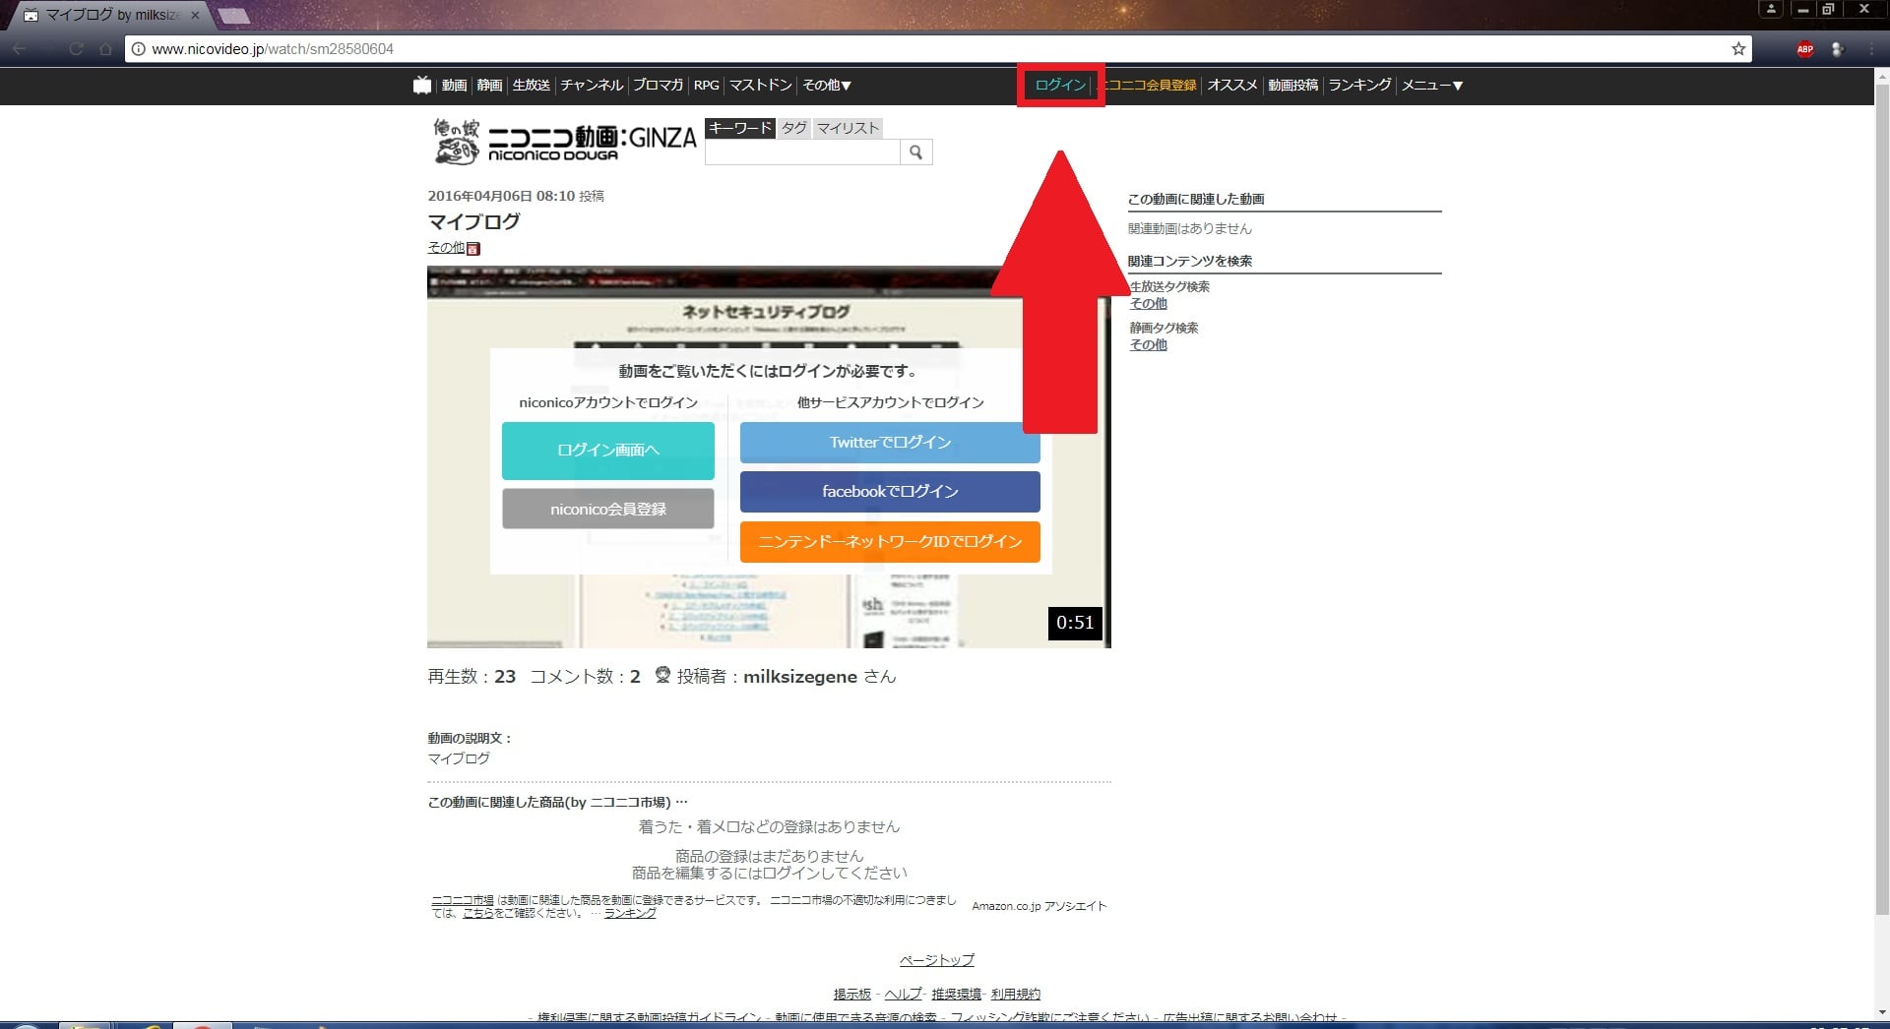Reload the page with the refresh icon
This screenshot has width=1890, height=1029.
[x=76, y=49]
